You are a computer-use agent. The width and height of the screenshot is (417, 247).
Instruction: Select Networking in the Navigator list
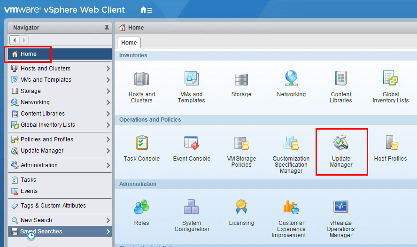60,102
